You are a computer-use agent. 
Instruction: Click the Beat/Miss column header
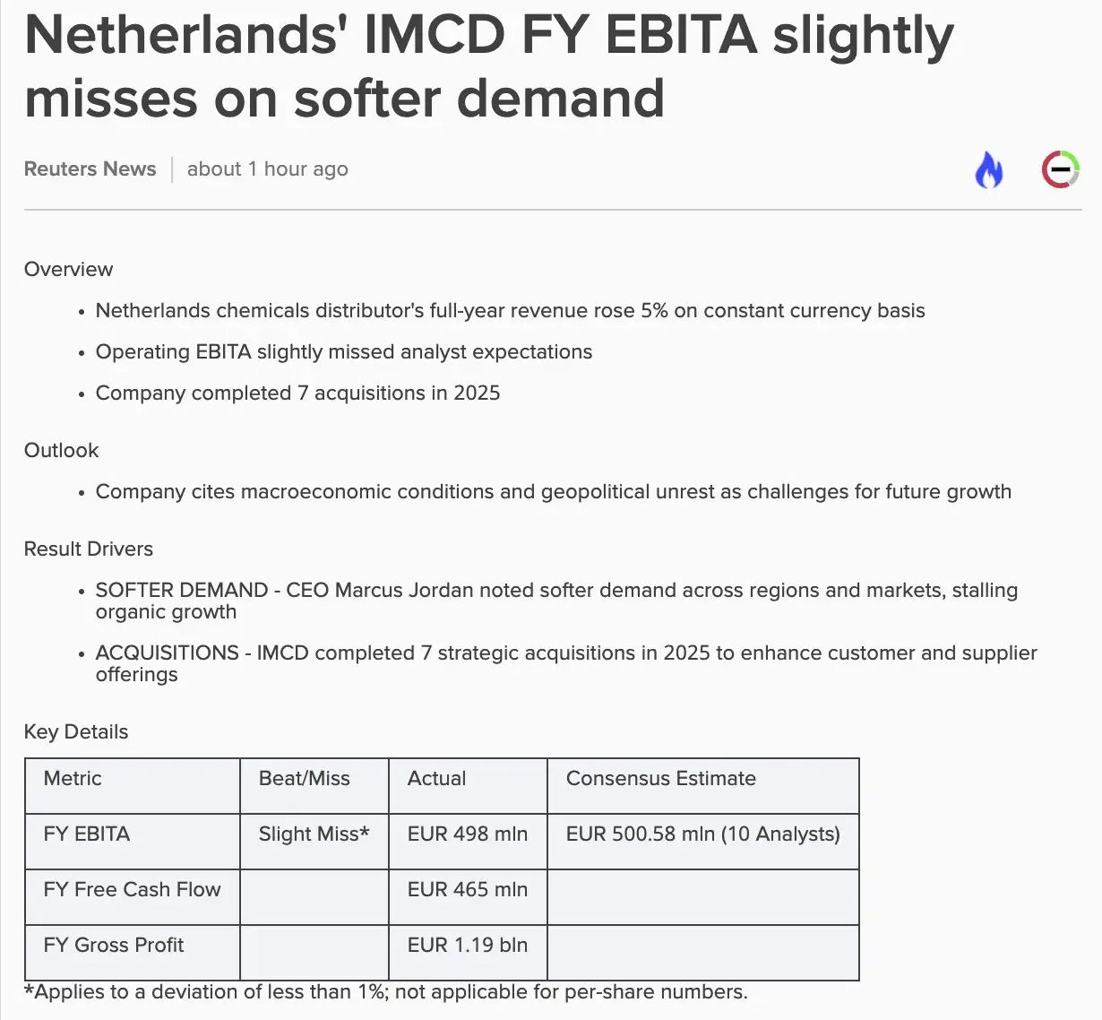[x=305, y=778]
